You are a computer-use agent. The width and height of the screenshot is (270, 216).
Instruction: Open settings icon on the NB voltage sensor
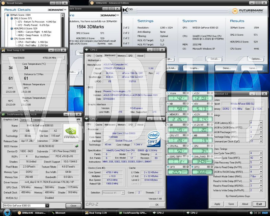coord(184,103)
